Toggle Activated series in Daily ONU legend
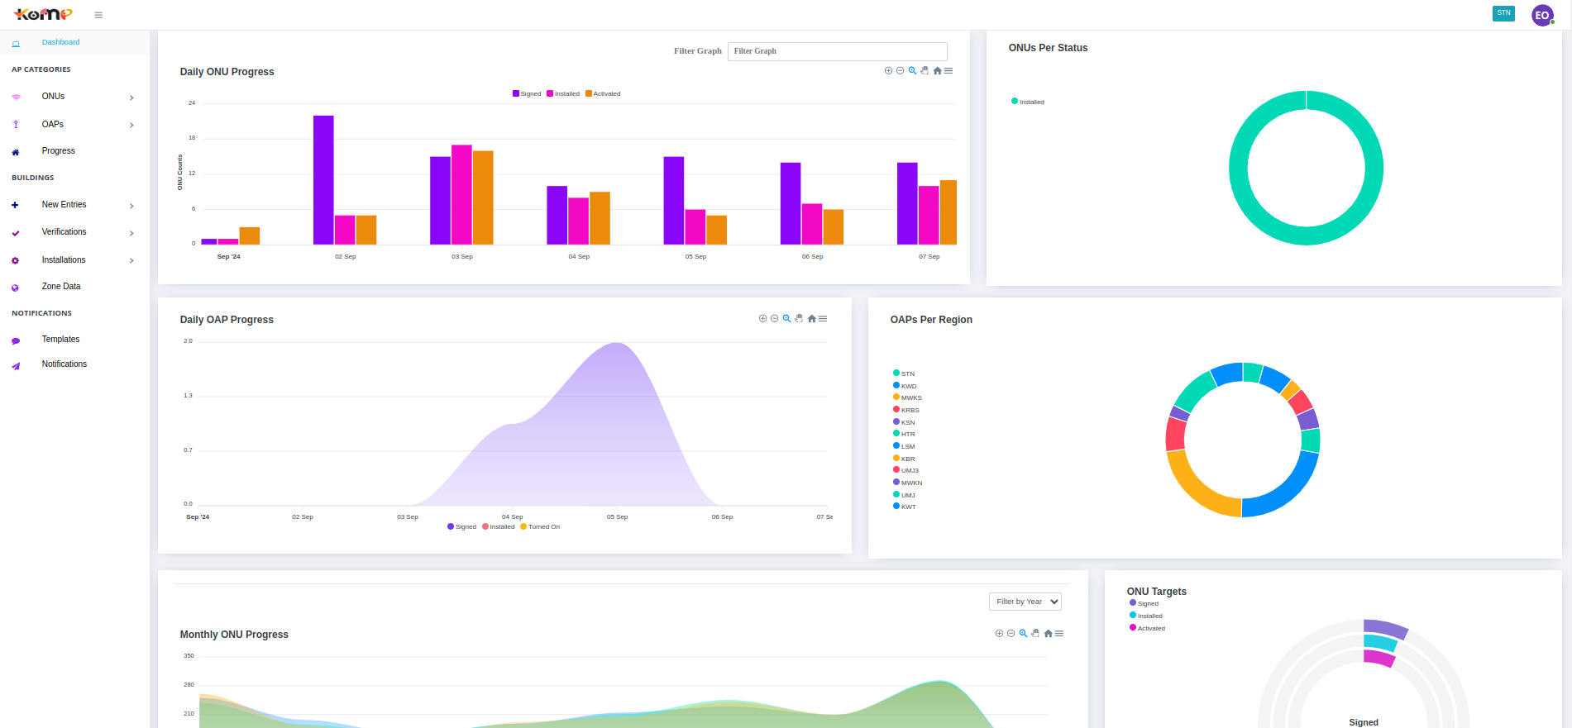Image resolution: width=1572 pixels, height=728 pixels. 603,94
